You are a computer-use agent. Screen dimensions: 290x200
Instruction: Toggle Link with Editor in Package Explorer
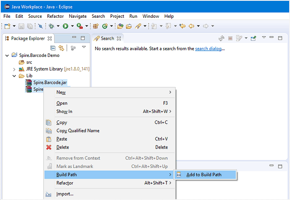pyautogui.click(x=61, y=48)
